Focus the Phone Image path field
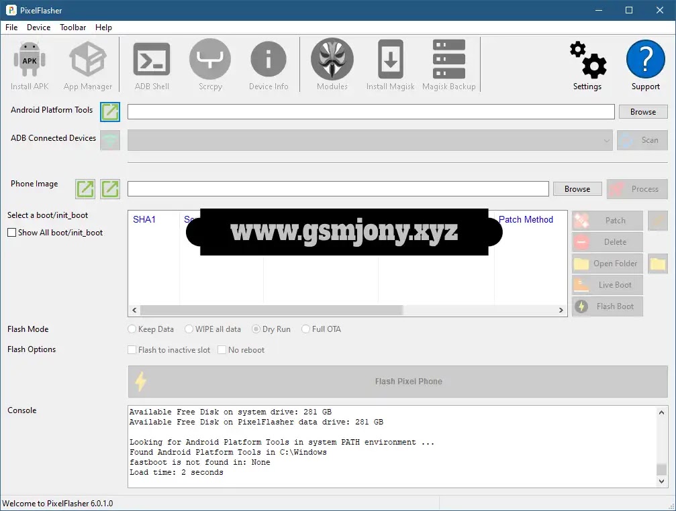The image size is (676, 511). tap(338, 189)
